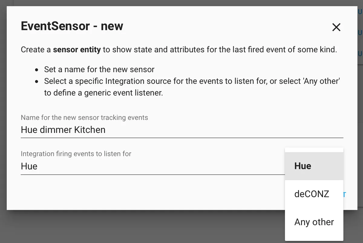Click the 'EventSensor - new' dialog title
This screenshot has height=243, width=363.
(x=72, y=26)
